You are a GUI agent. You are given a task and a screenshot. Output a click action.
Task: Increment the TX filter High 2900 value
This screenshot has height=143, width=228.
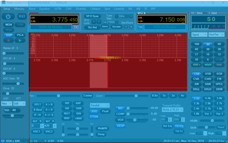coord(183,118)
